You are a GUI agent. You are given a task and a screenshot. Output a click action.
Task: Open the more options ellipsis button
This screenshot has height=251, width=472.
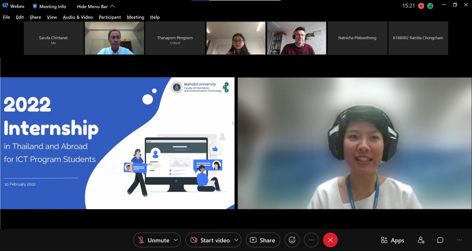(x=311, y=240)
